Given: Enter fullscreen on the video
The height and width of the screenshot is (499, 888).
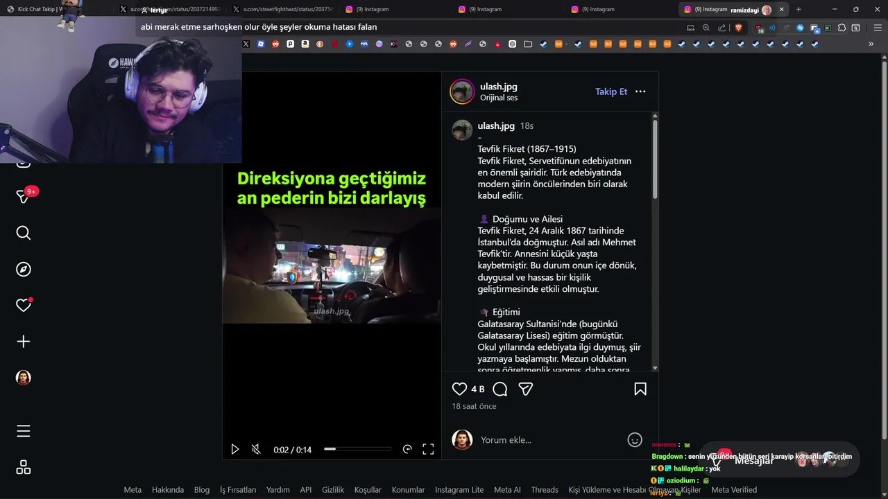Looking at the screenshot, I should pyautogui.click(x=428, y=449).
